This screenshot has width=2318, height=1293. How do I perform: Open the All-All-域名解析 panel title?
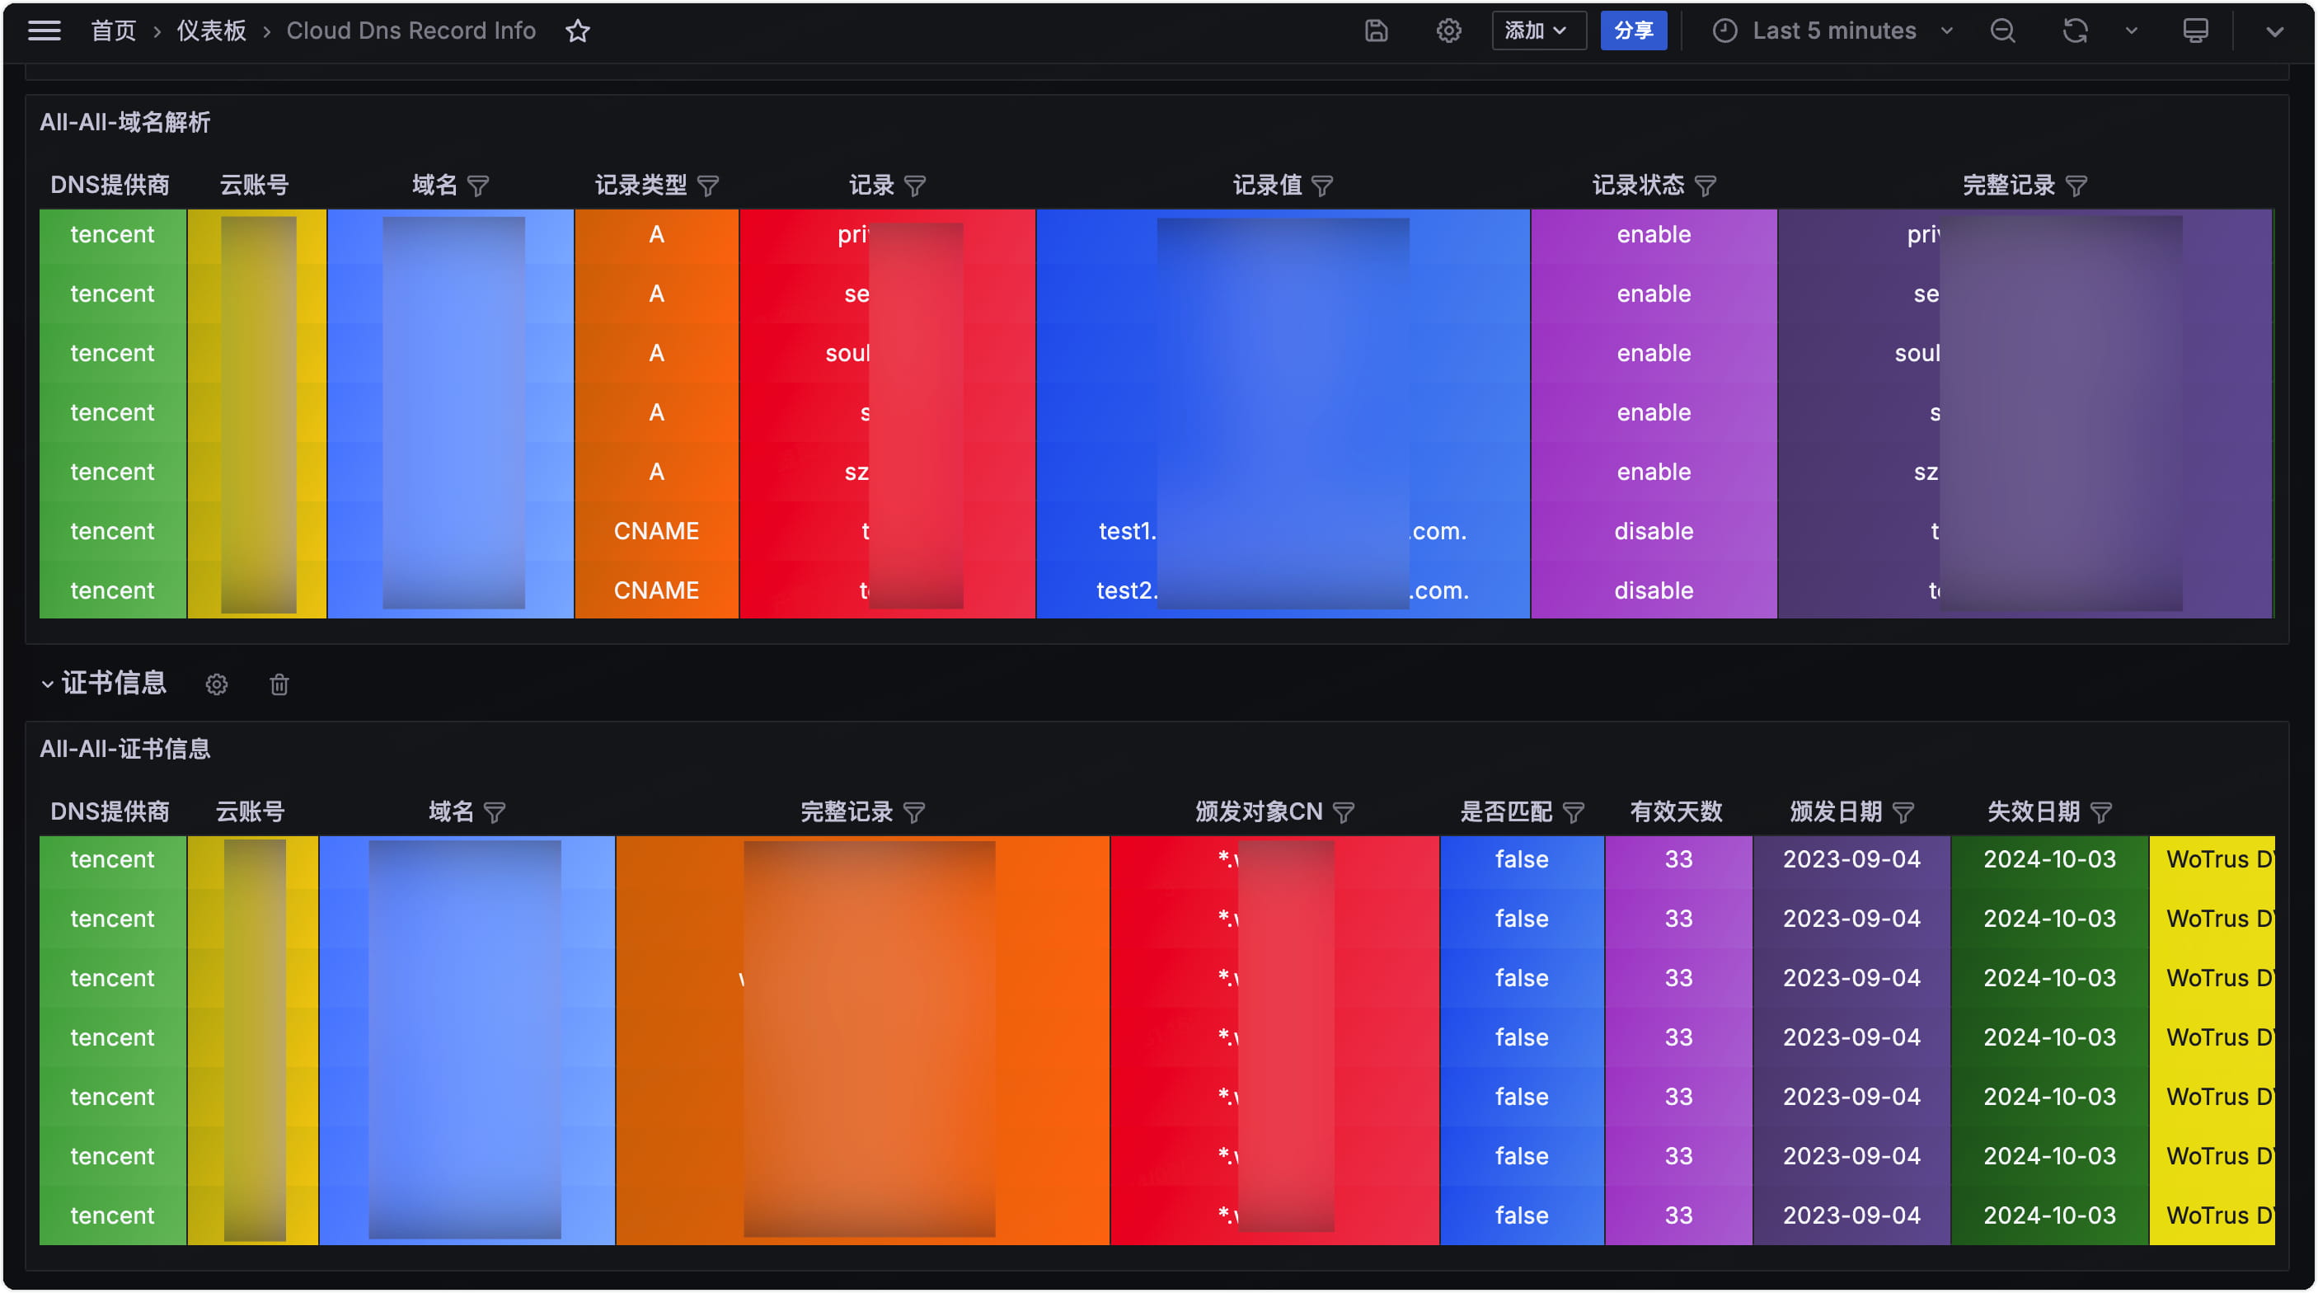click(x=125, y=123)
